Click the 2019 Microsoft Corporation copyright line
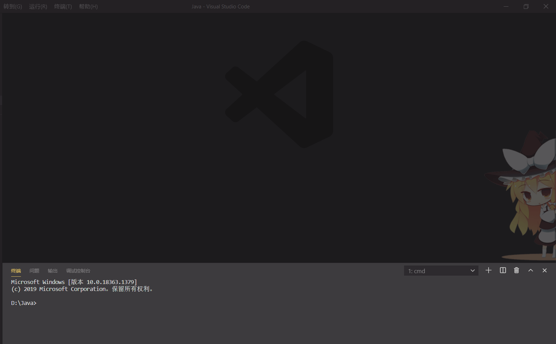 tap(82, 289)
